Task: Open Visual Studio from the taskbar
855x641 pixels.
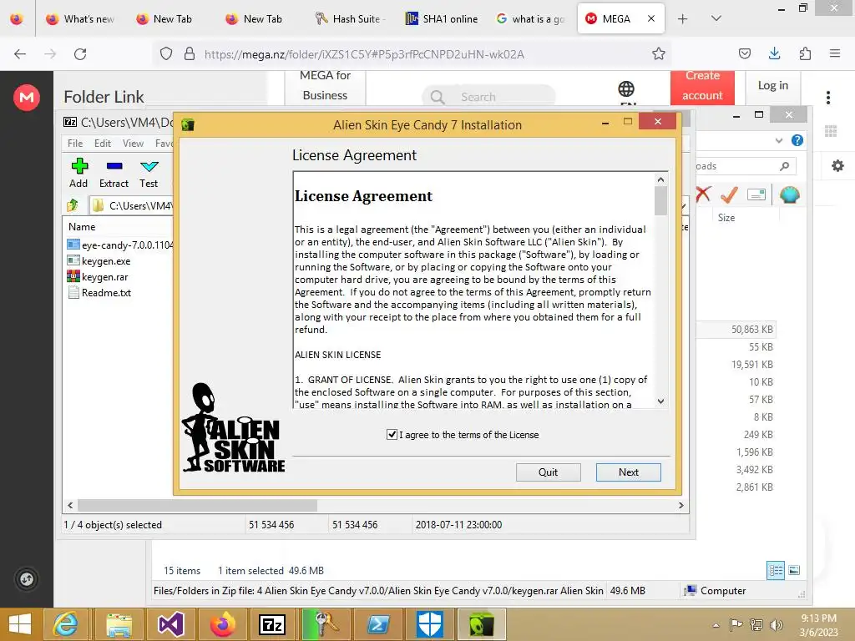Action: click(170, 624)
